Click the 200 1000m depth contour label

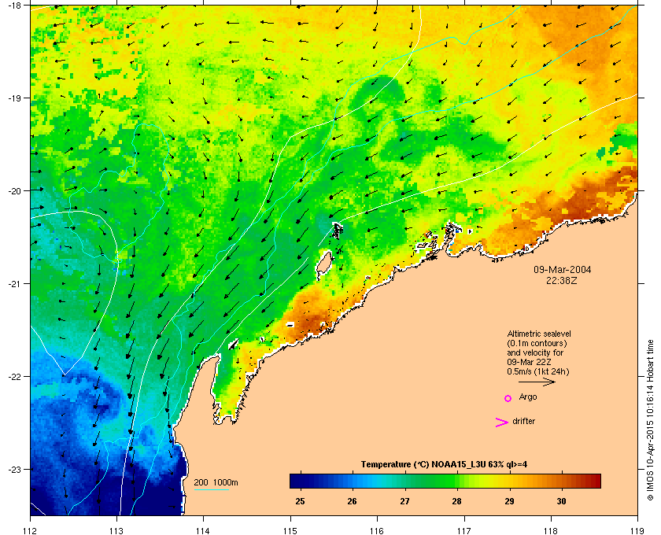216,482
